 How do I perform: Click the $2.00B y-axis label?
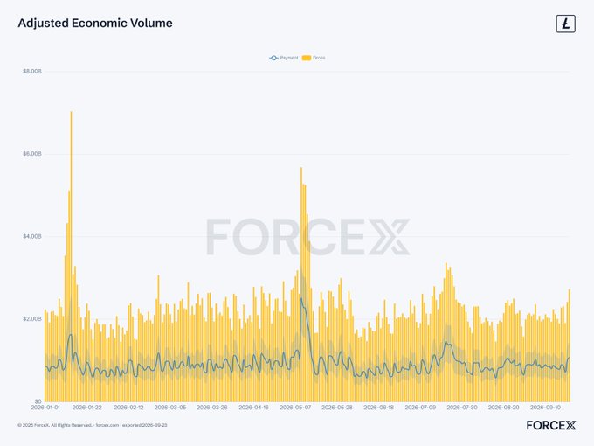pyautogui.click(x=32, y=319)
